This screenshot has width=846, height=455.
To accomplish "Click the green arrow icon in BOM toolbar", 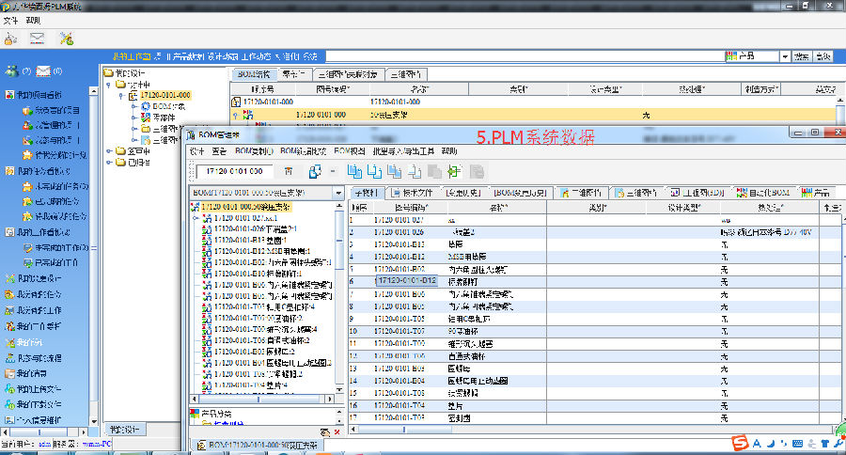I will pyautogui.click(x=455, y=171).
